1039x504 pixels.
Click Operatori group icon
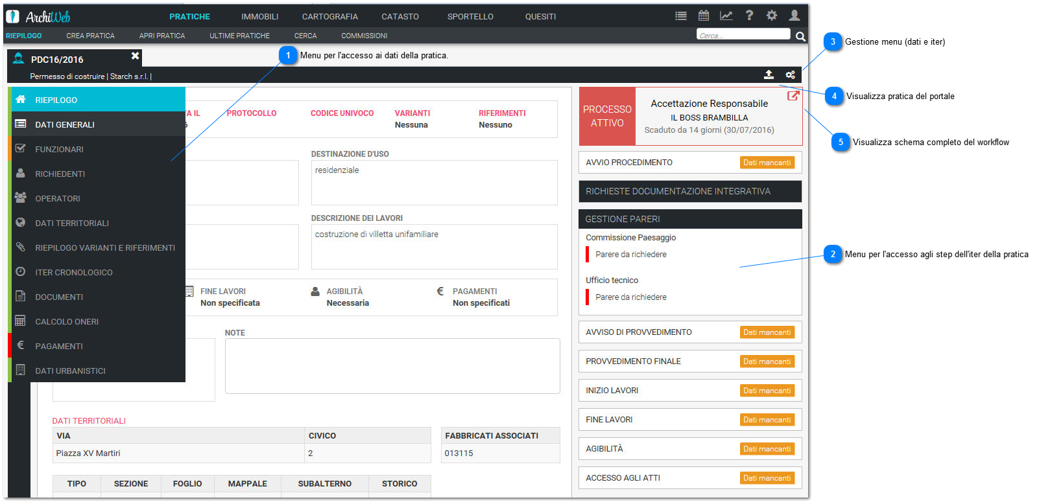[x=21, y=198]
